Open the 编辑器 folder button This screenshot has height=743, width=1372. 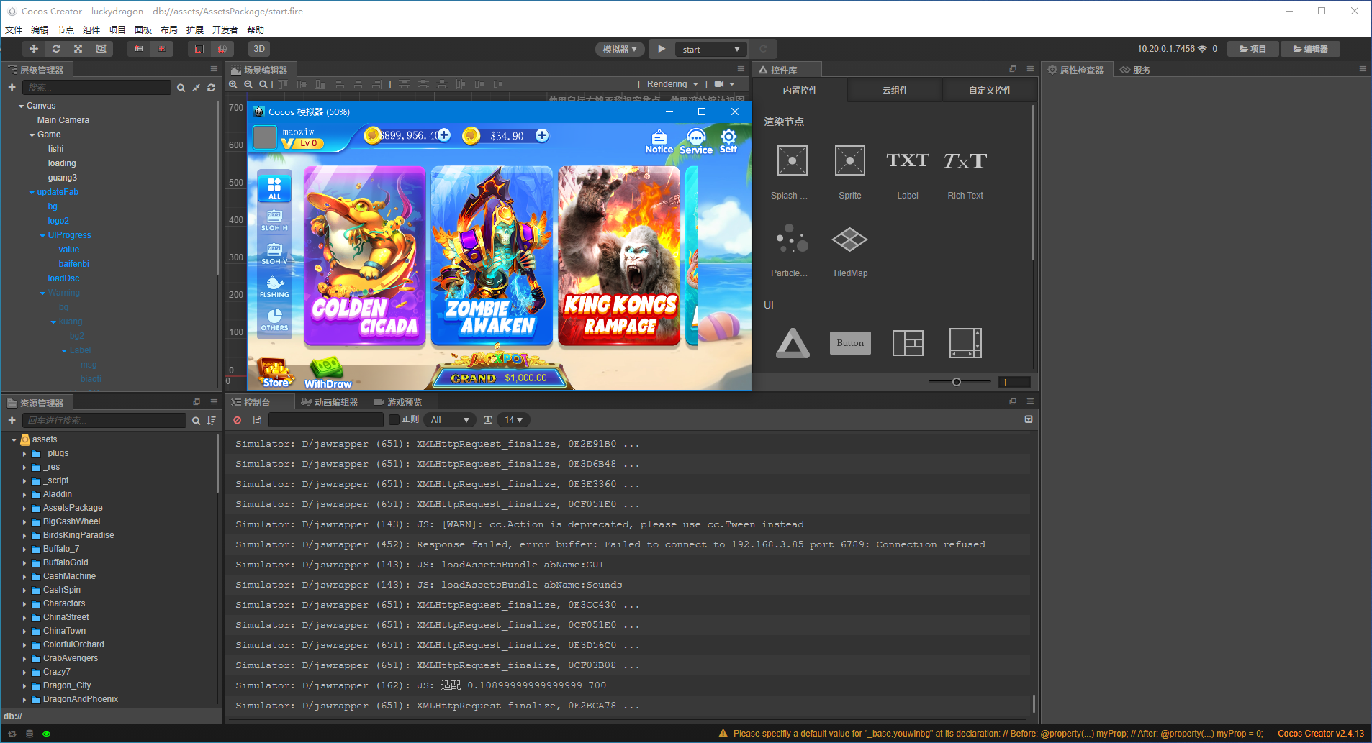tap(1310, 49)
